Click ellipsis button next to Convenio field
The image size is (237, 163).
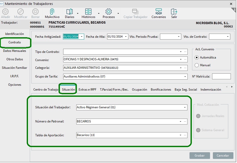(185, 60)
